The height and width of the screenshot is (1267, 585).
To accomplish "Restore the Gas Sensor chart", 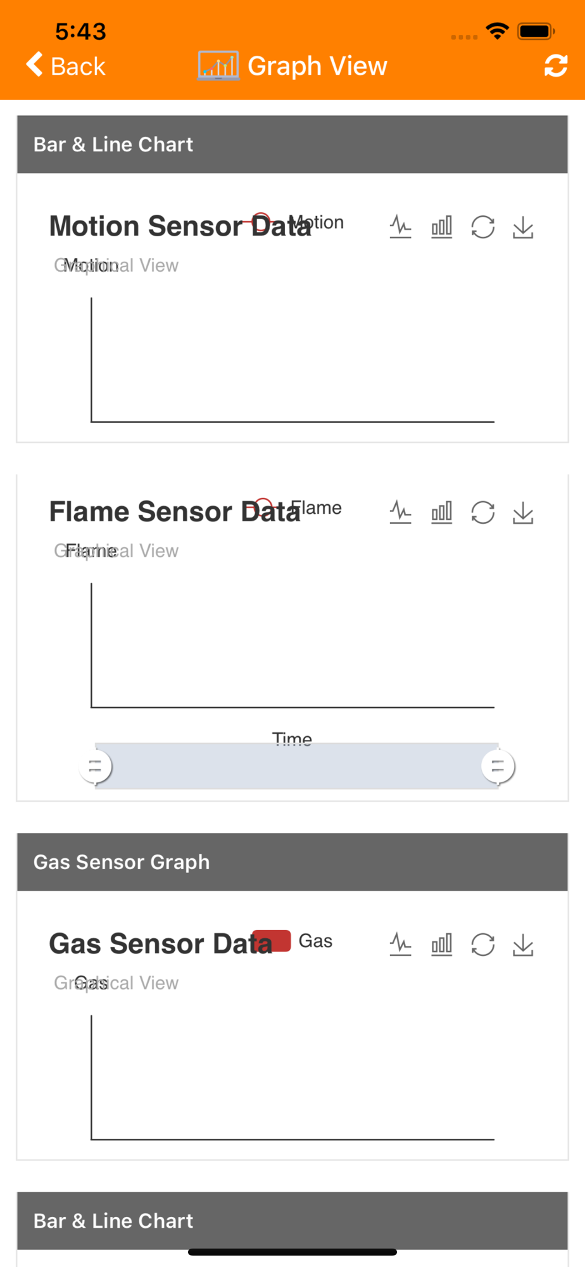I will coord(482,945).
